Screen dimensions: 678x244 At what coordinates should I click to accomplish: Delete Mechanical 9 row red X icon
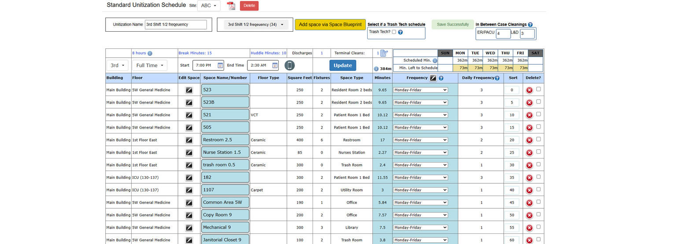tap(529, 228)
